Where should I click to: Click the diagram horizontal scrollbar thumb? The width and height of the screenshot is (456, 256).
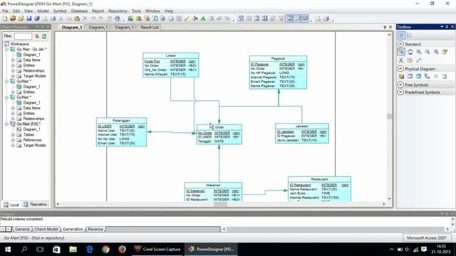[x=220, y=204]
